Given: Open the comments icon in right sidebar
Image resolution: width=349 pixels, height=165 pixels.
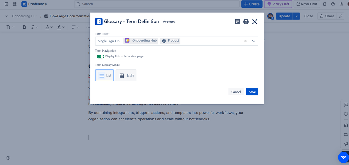Looking at the screenshot, I should tap(346, 105).
